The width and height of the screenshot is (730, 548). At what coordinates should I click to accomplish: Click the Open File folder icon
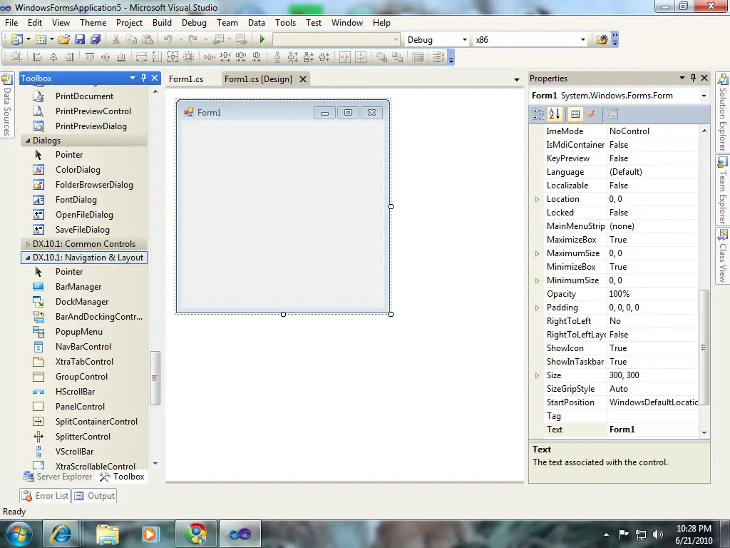64,40
